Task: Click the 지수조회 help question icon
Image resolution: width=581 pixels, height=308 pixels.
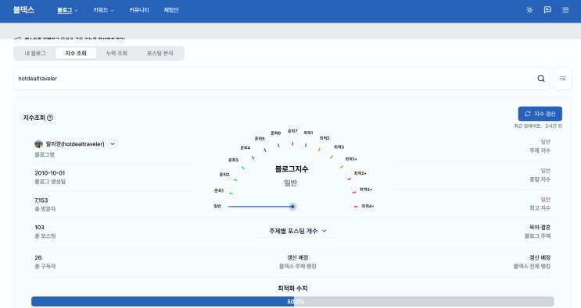Action: click(x=50, y=118)
